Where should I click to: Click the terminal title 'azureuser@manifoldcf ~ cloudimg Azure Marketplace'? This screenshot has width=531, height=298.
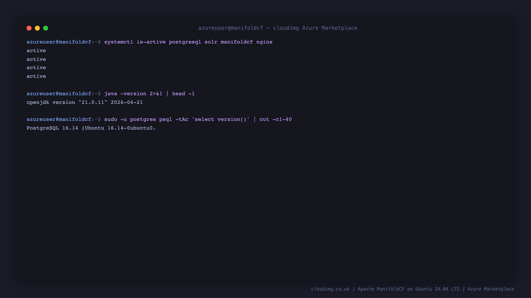pos(278,28)
